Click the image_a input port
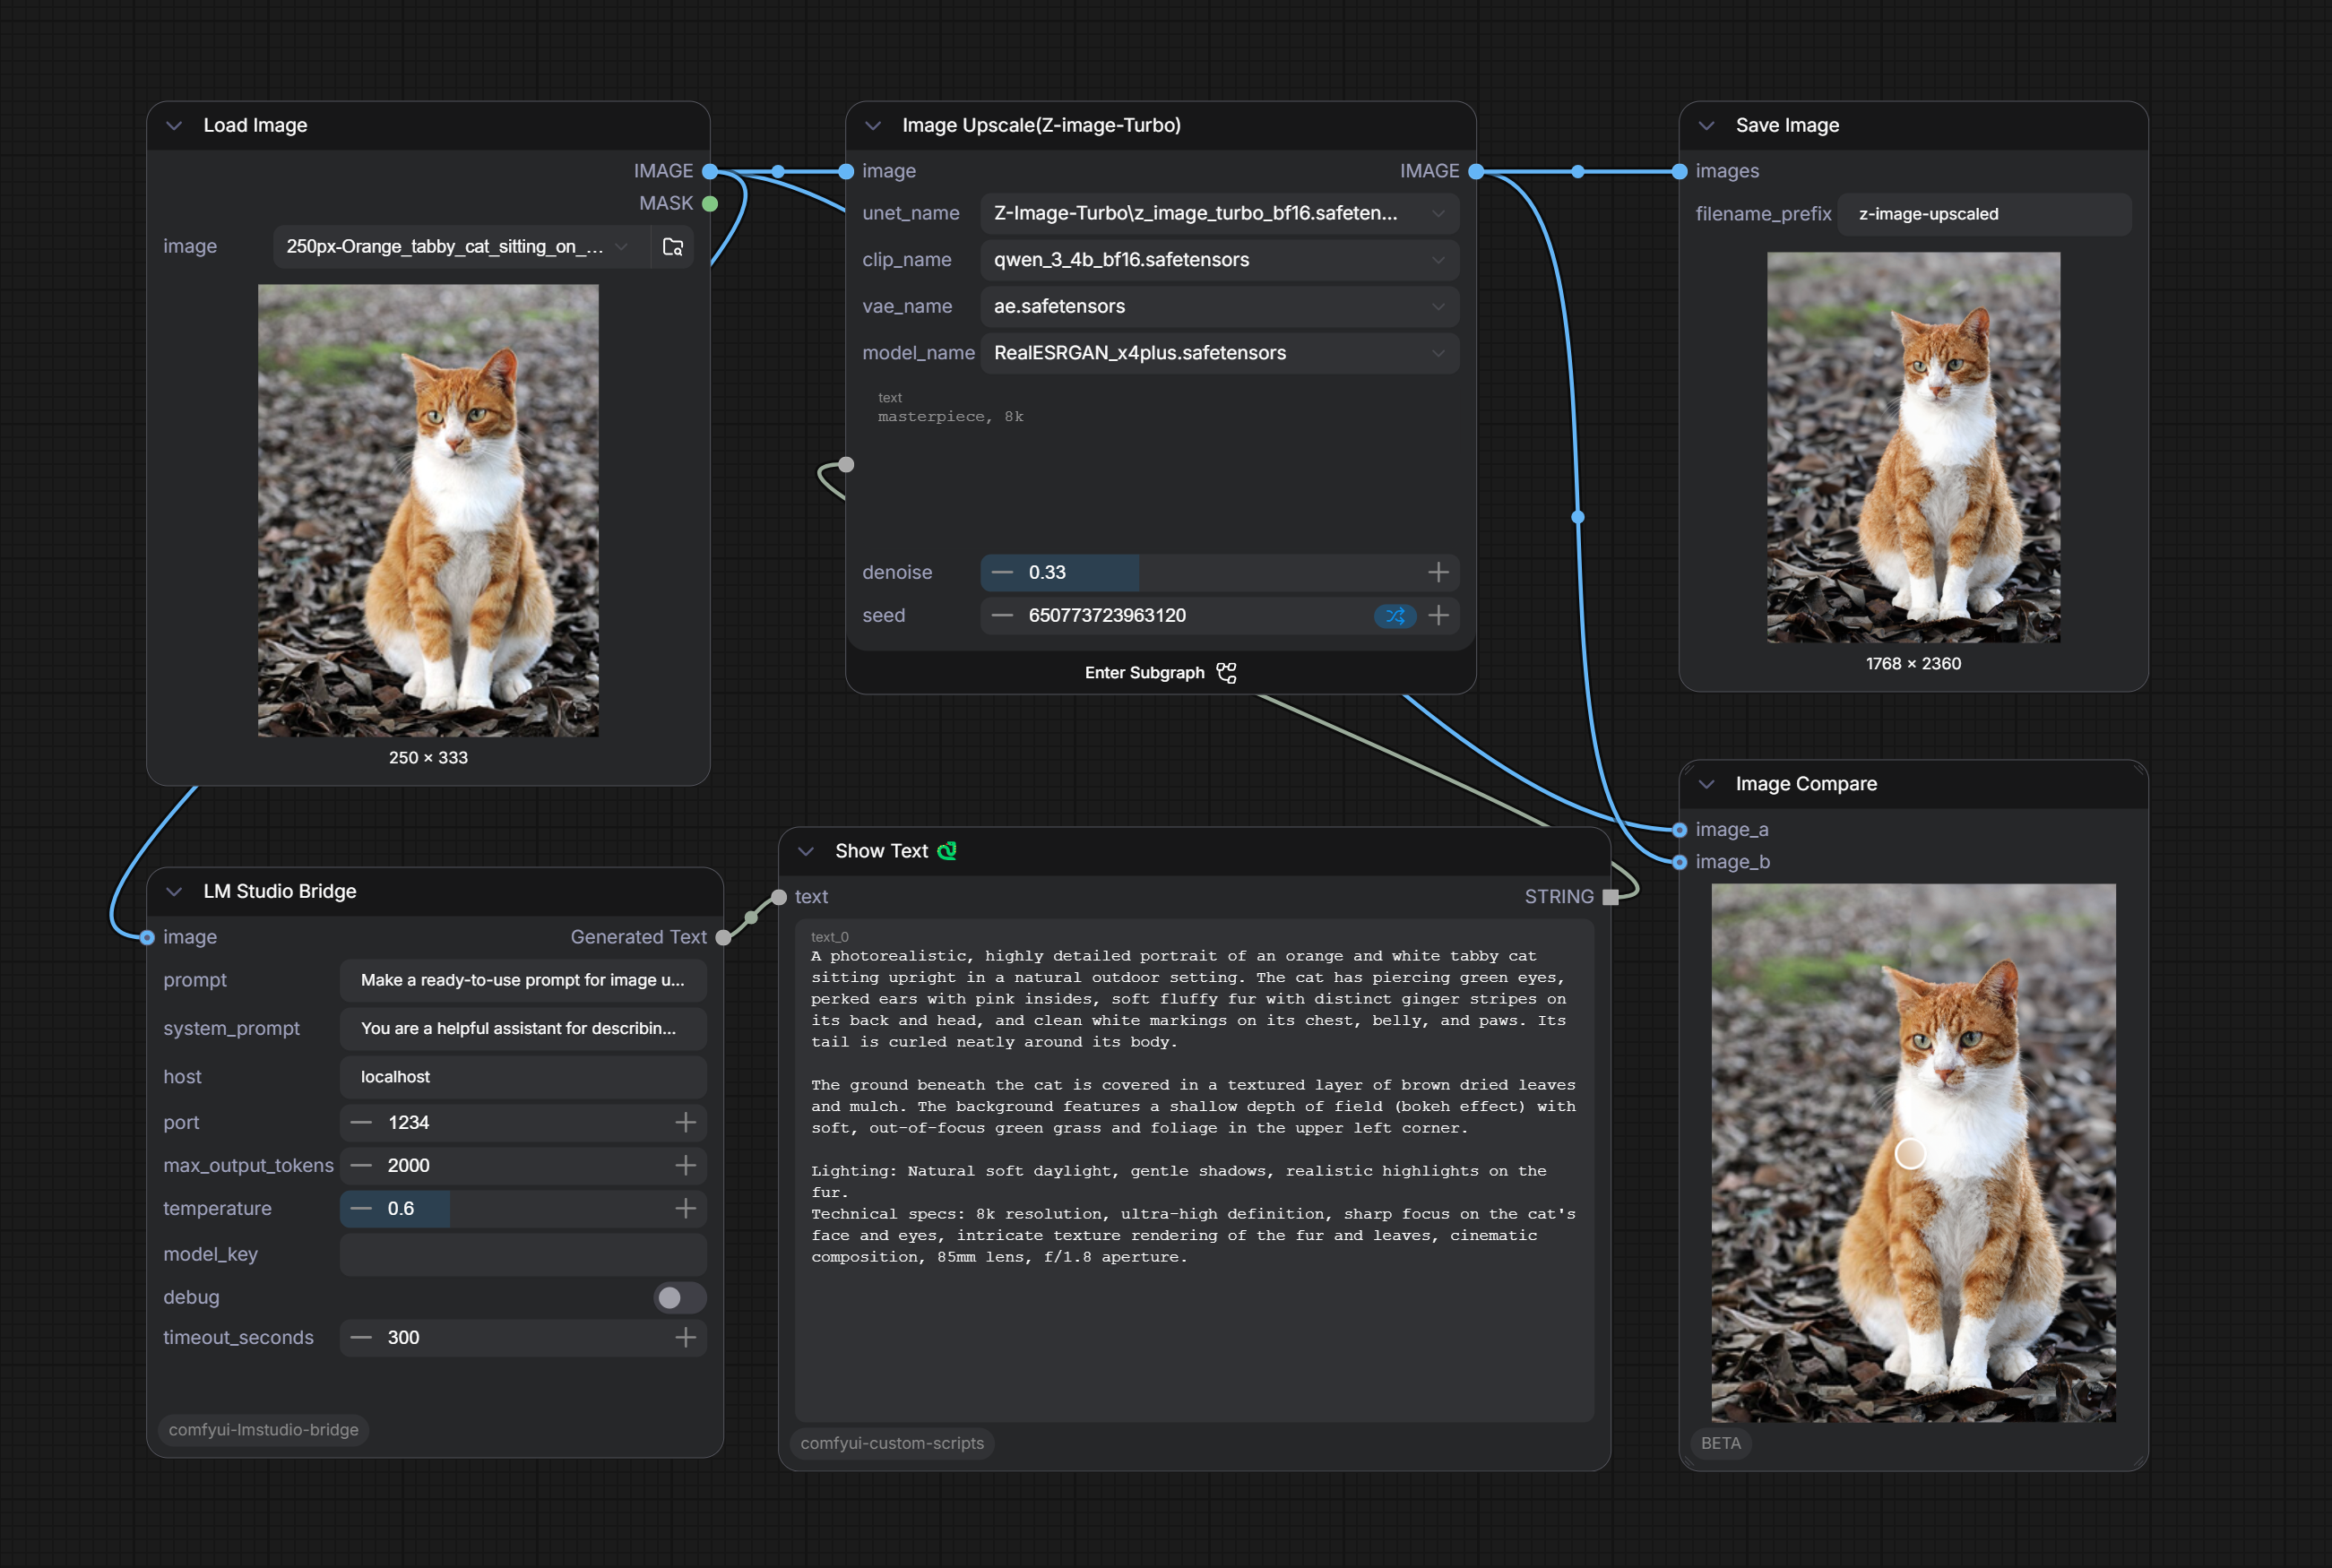This screenshot has height=1568, width=2332. click(1680, 830)
